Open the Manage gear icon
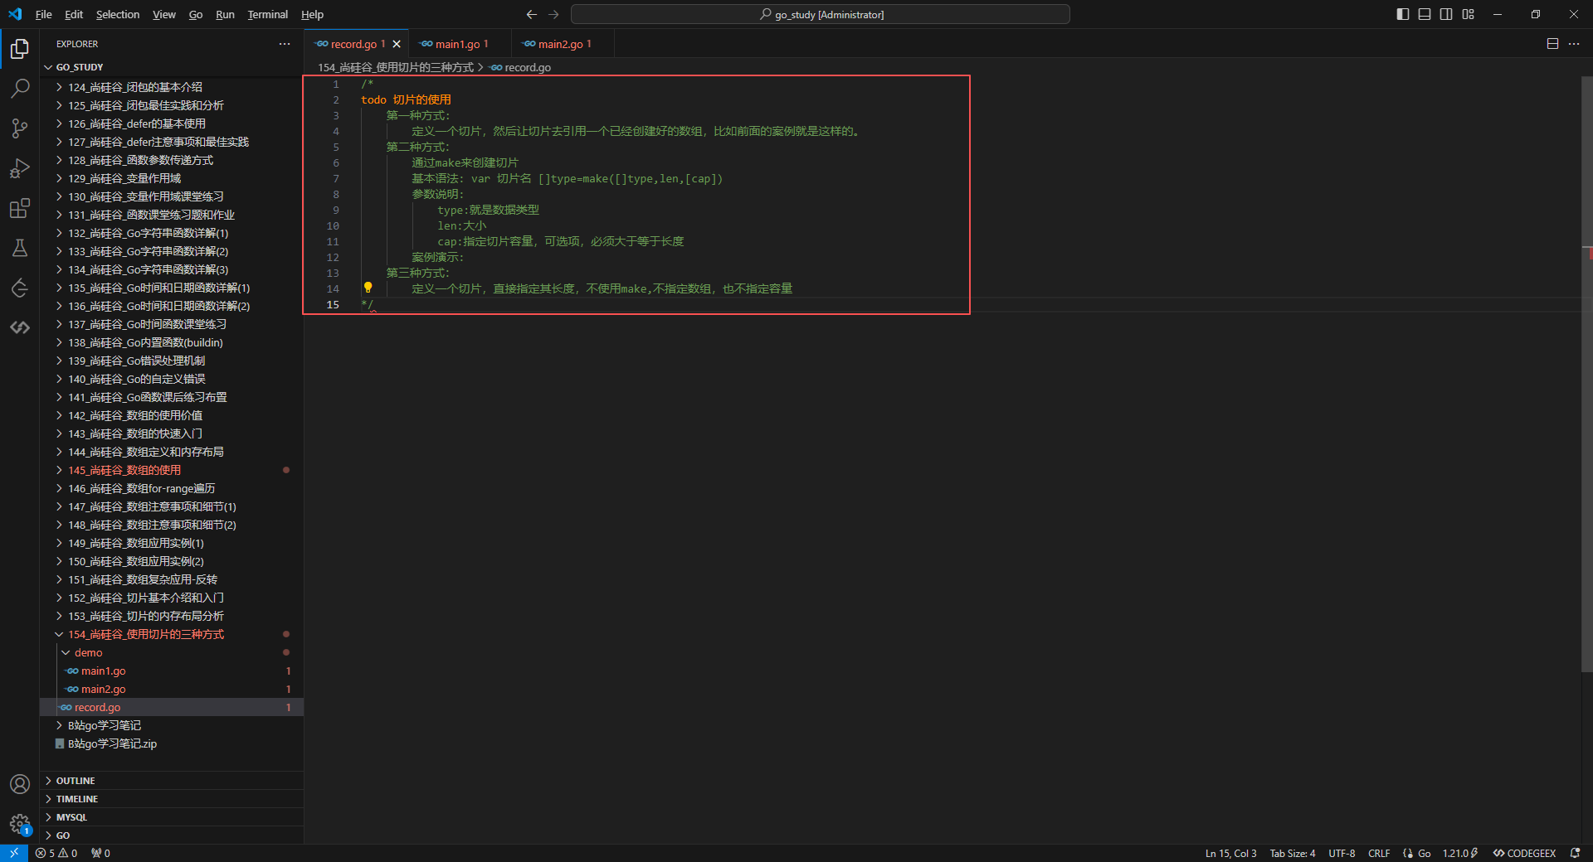The height and width of the screenshot is (862, 1593). [x=20, y=824]
